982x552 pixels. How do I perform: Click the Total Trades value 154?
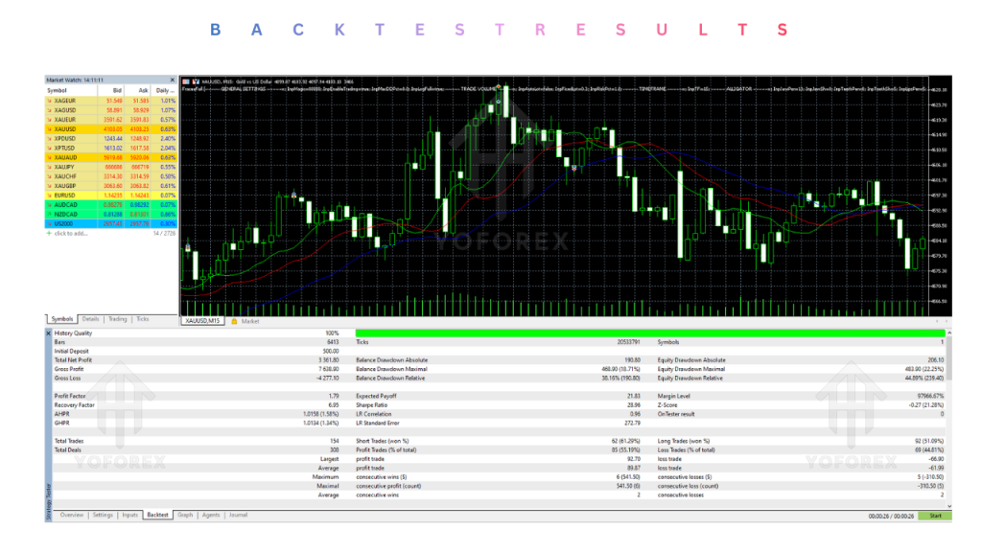click(335, 441)
